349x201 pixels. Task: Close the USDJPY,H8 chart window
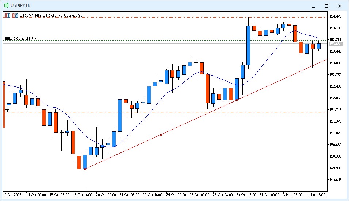tap(340, 6)
